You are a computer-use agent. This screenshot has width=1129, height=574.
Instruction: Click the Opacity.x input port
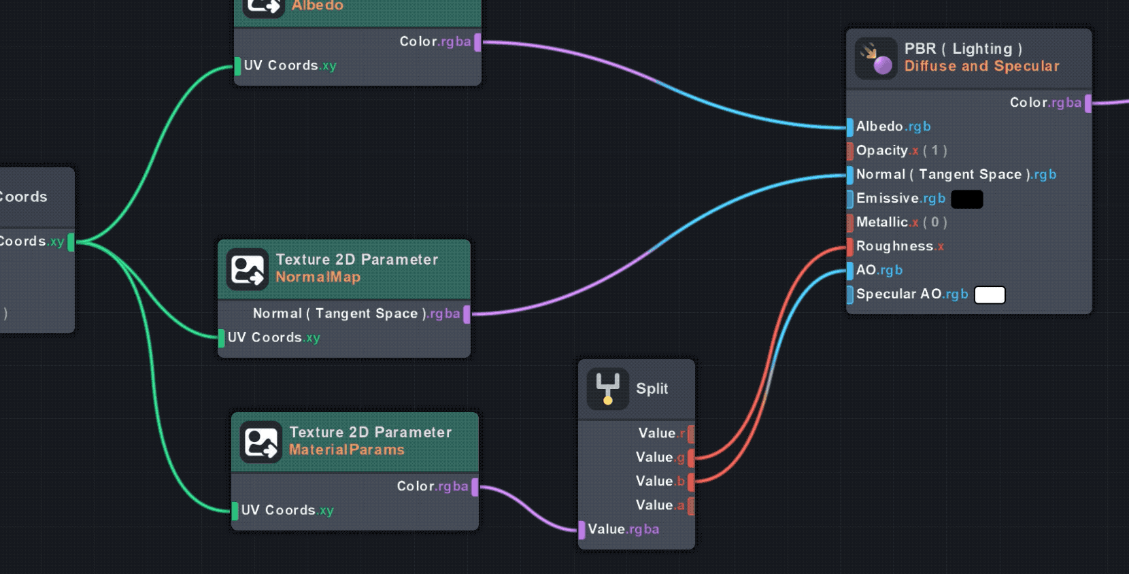click(x=850, y=151)
